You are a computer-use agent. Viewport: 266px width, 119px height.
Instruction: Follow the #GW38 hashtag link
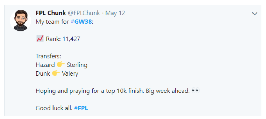(81, 22)
